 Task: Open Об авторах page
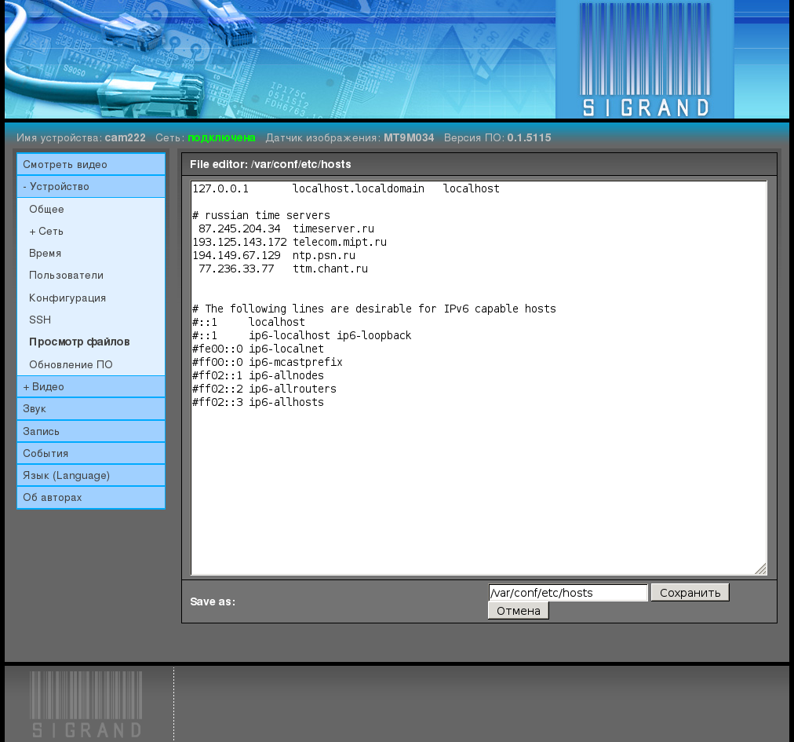(91, 497)
